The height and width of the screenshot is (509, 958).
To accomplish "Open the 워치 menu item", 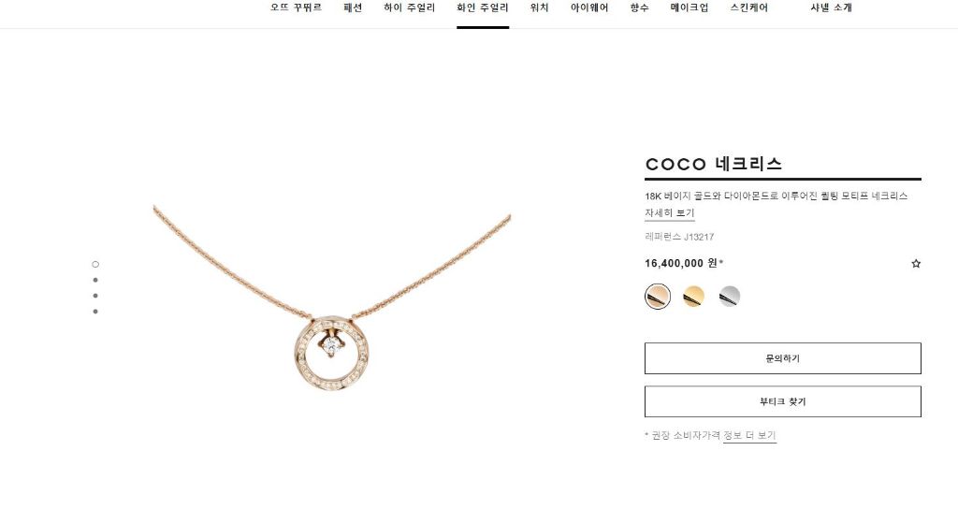I will pos(540,7).
